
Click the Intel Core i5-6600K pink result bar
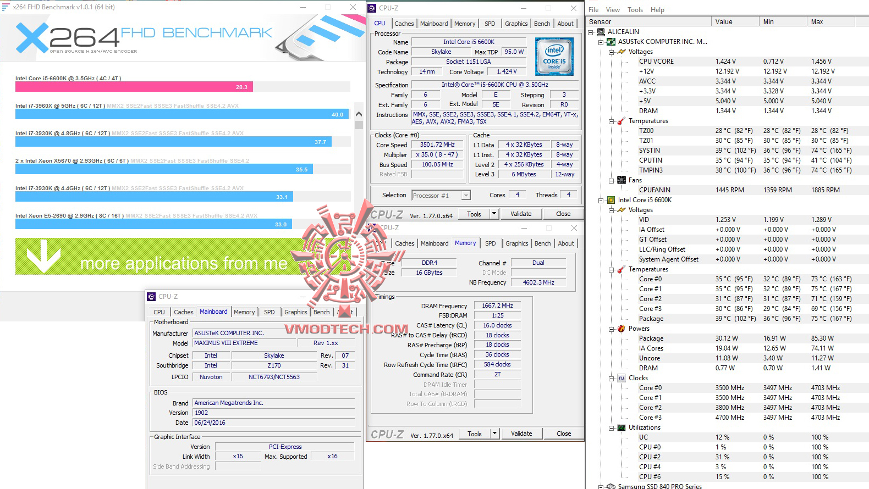point(134,87)
